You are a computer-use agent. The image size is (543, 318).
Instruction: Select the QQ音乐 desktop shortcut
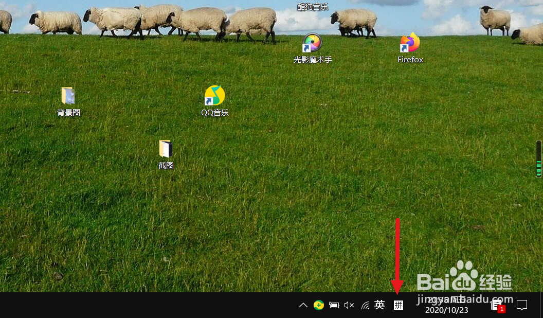(x=215, y=101)
